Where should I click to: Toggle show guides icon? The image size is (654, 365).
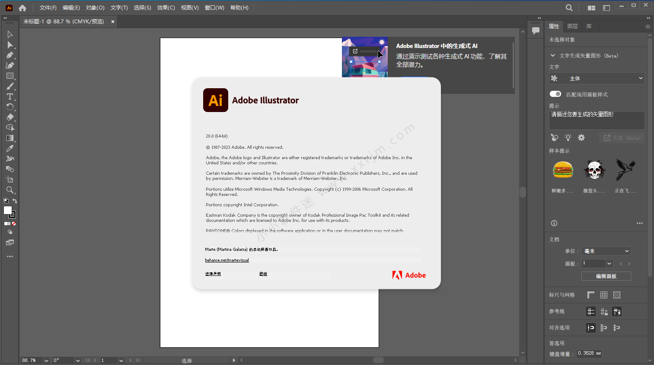tap(591, 311)
